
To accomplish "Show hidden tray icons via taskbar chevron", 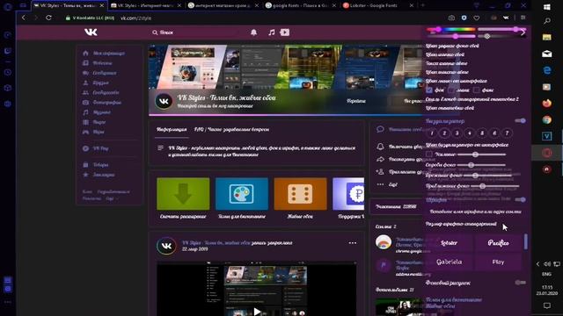I will click(x=537, y=264).
